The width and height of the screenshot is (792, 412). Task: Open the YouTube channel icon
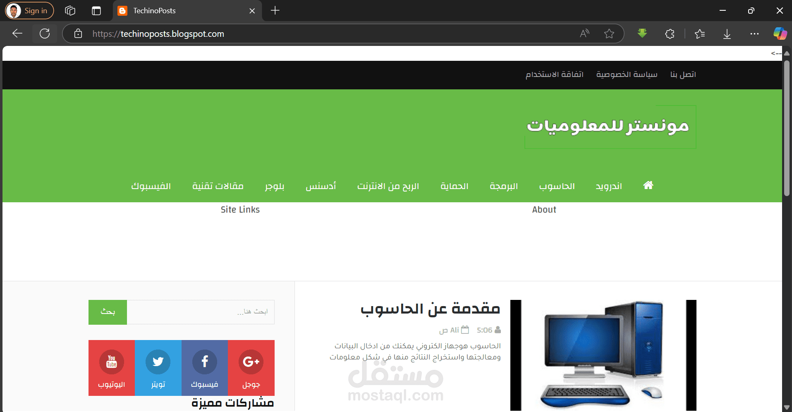[x=111, y=362]
